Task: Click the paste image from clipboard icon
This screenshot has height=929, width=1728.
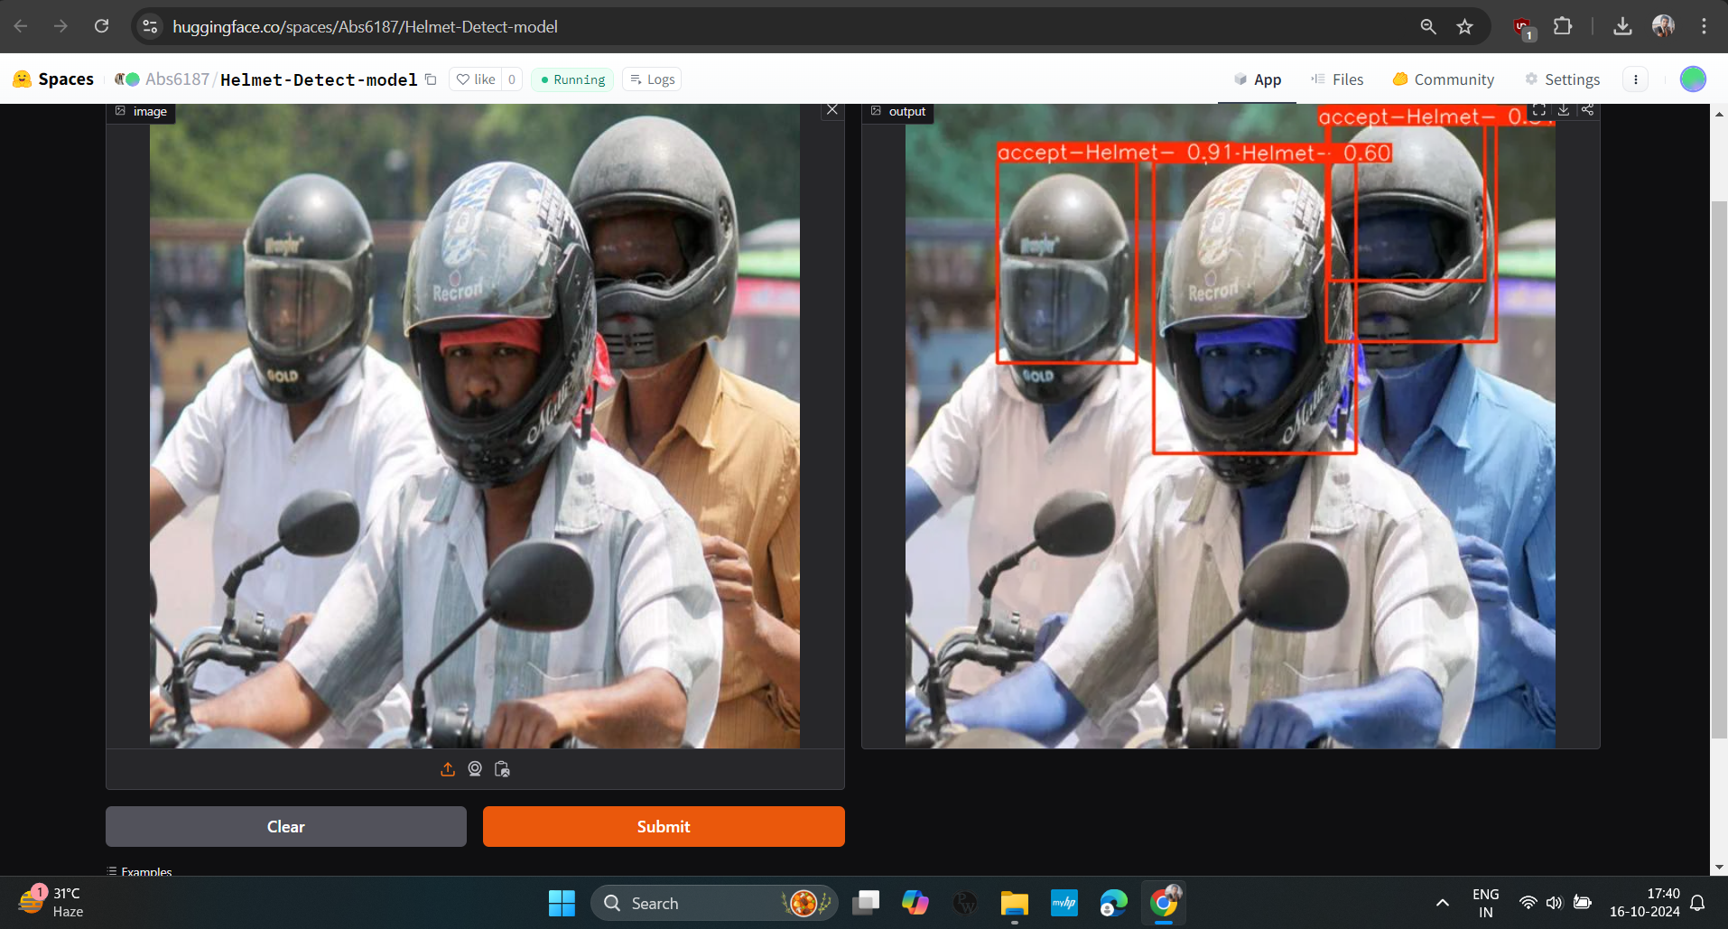Action: tap(503, 769)
